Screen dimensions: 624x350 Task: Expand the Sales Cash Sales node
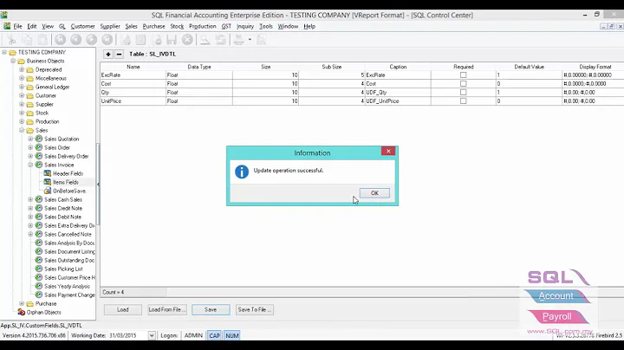click(x=30, y=199)
